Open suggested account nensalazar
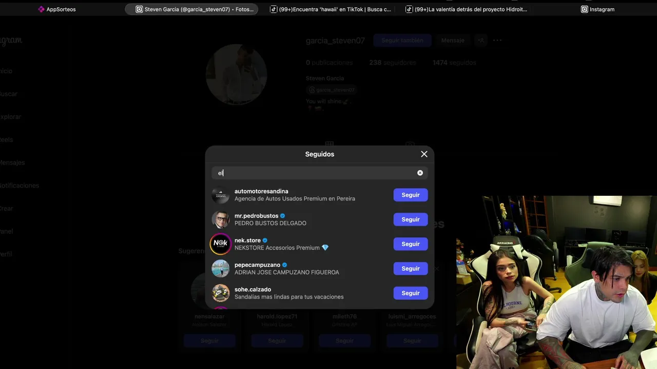This screenshot has width=657, height=369. pyautogui.click(x=209, y=317)
